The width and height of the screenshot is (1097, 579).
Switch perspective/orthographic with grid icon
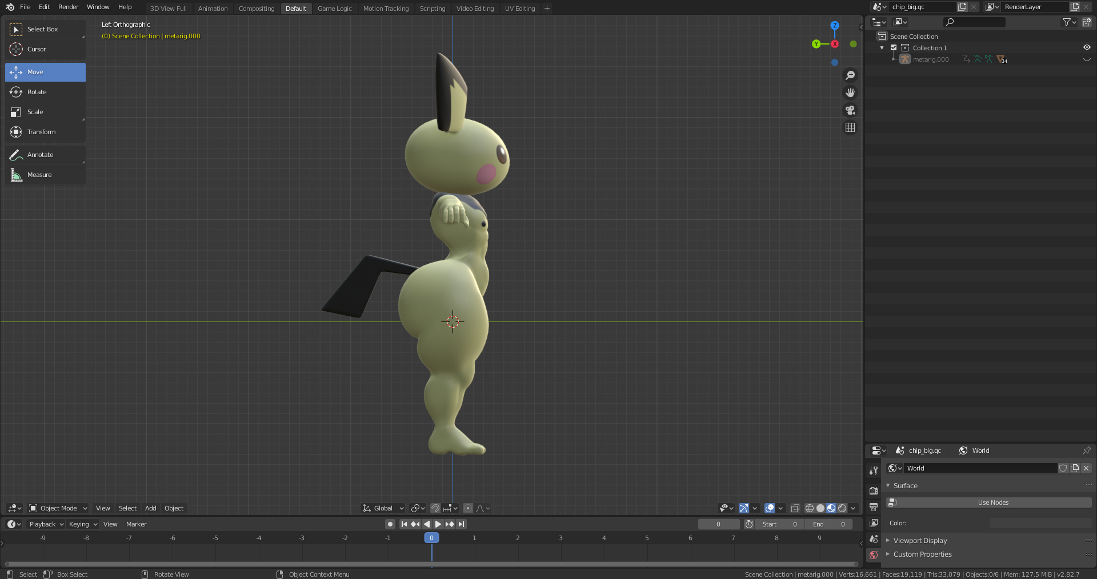tap(850, 127)
